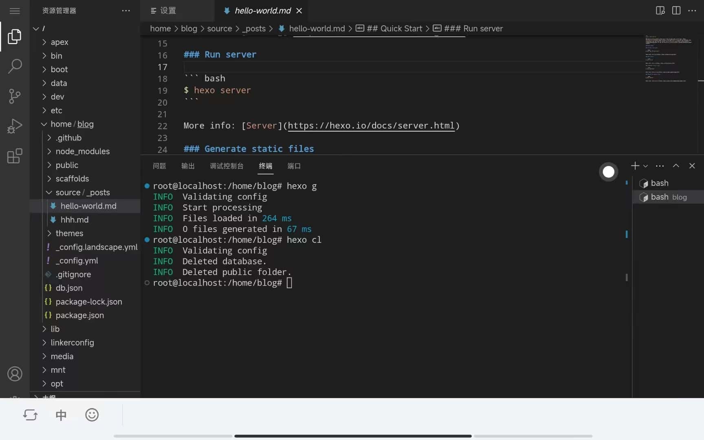
Task: Select the bash blog terminal session
Action: coord(668,197)
